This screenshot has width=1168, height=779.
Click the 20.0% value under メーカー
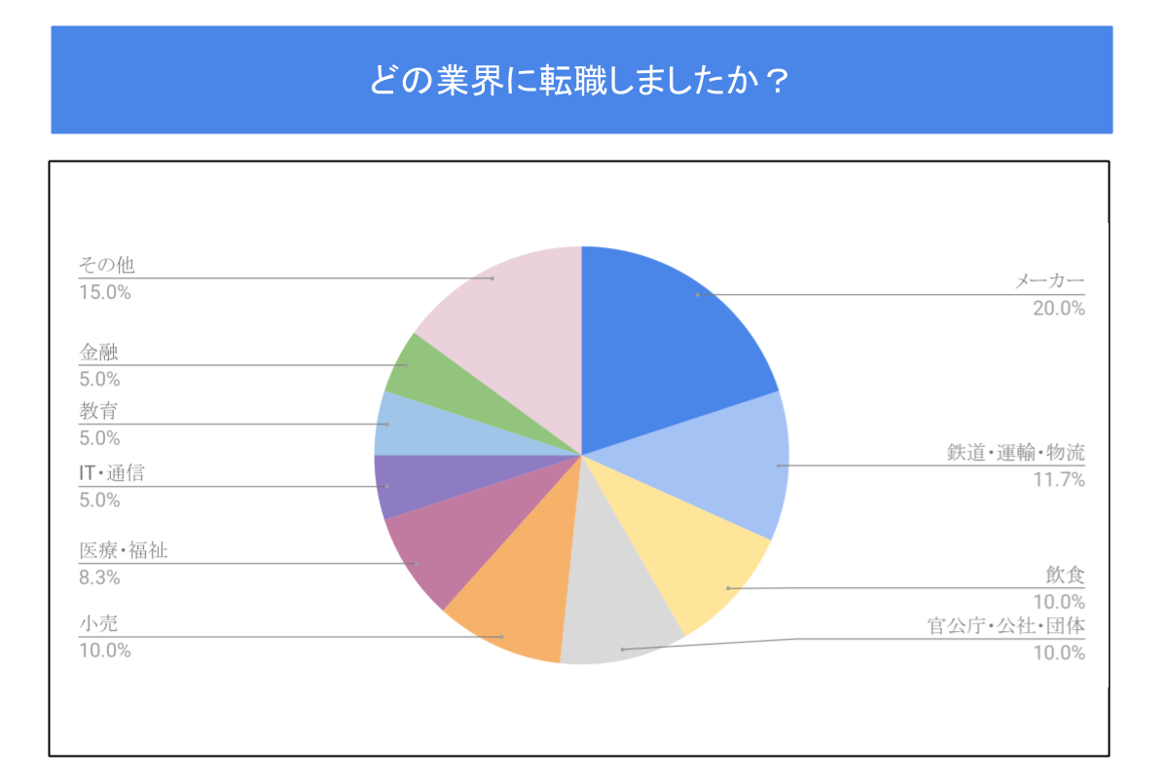1059,309
